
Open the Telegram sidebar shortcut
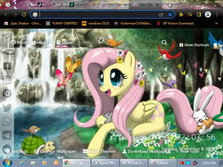click(x=7, y=135)
